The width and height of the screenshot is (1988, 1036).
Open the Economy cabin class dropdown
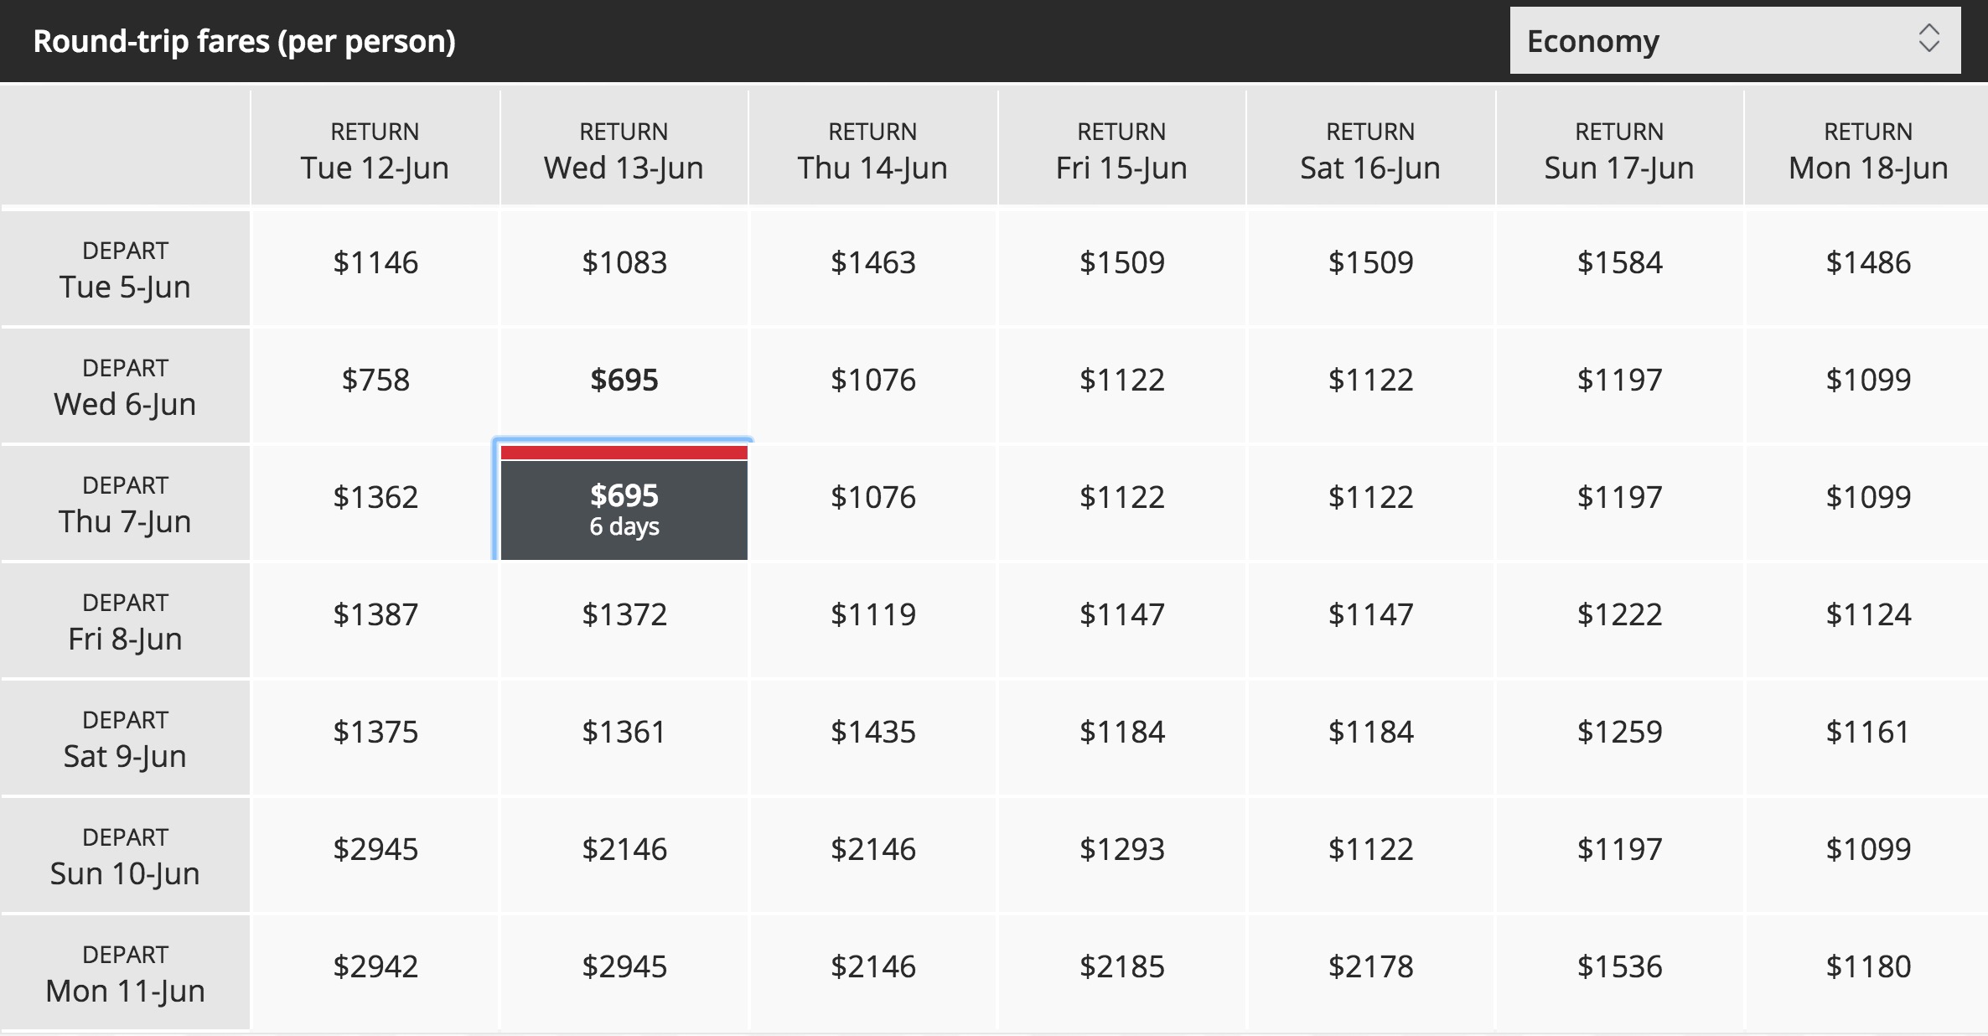coord(1735,40)
